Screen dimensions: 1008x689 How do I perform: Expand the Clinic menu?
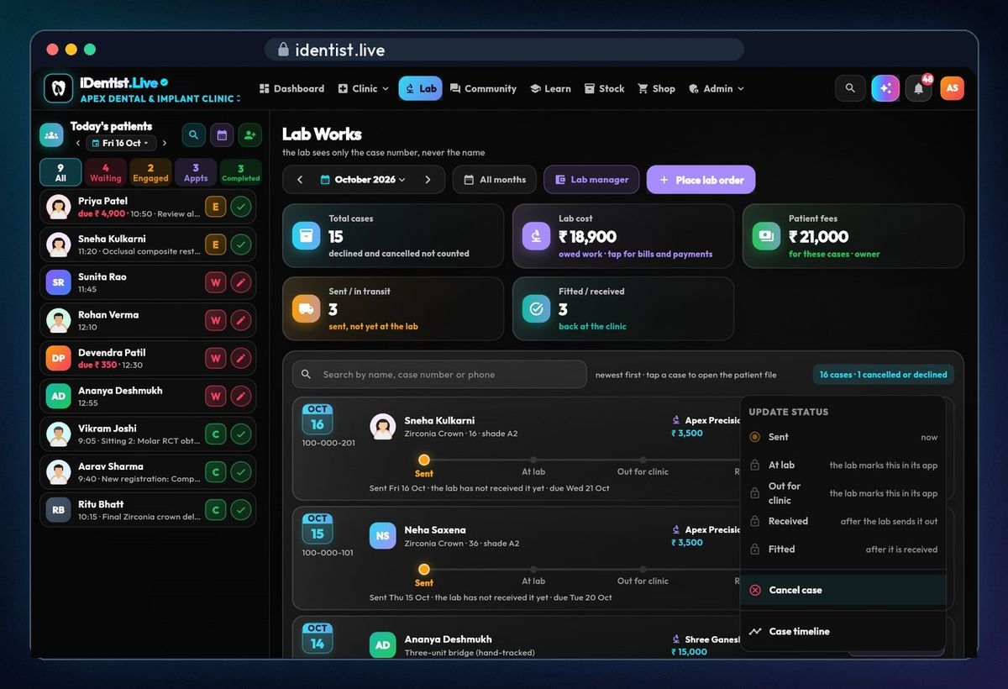click(364, 88)
